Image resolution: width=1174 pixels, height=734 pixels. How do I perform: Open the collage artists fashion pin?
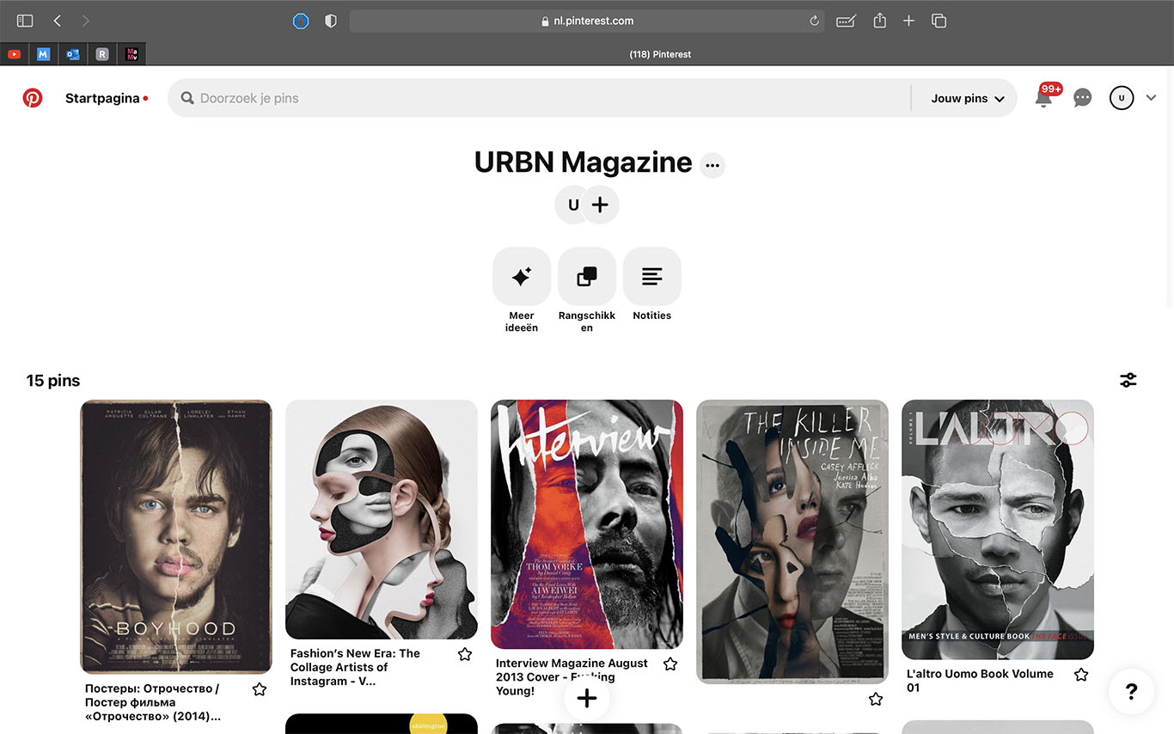point(382,519)
